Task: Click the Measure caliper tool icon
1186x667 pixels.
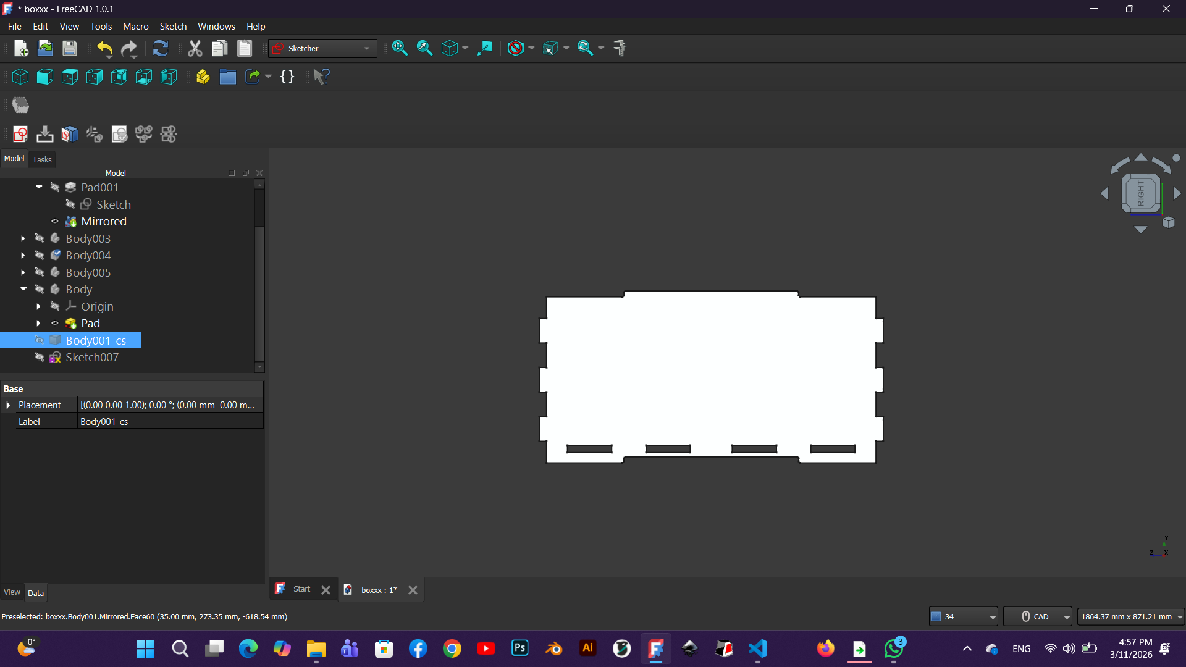Action: (620, 48)
